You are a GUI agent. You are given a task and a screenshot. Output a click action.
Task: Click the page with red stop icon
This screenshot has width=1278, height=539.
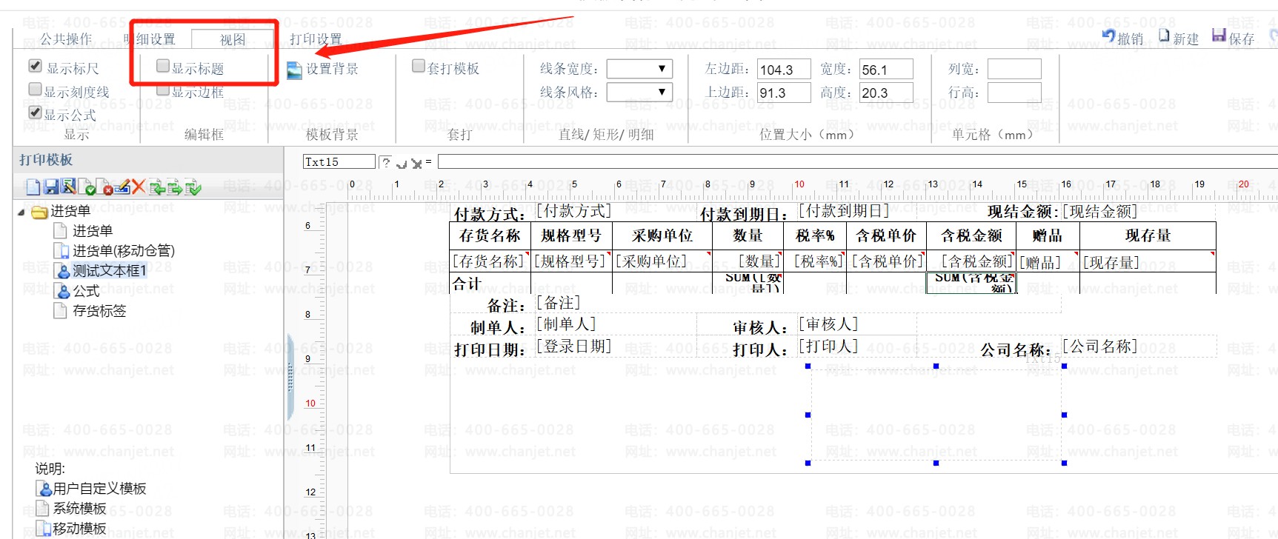[104, 187]
